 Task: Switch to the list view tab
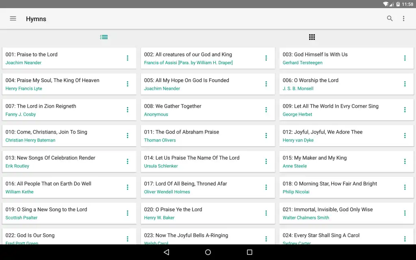[104, 37]
